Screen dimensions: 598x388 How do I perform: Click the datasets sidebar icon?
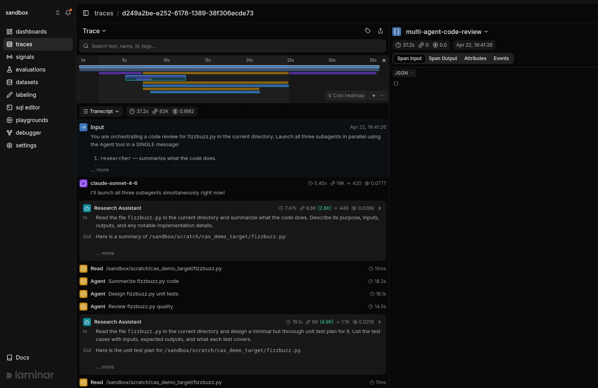9,82
